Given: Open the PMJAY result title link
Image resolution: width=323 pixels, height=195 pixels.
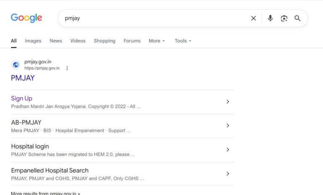Looking at the screenshot, I should pyautogui.click(x=23, y=78).
